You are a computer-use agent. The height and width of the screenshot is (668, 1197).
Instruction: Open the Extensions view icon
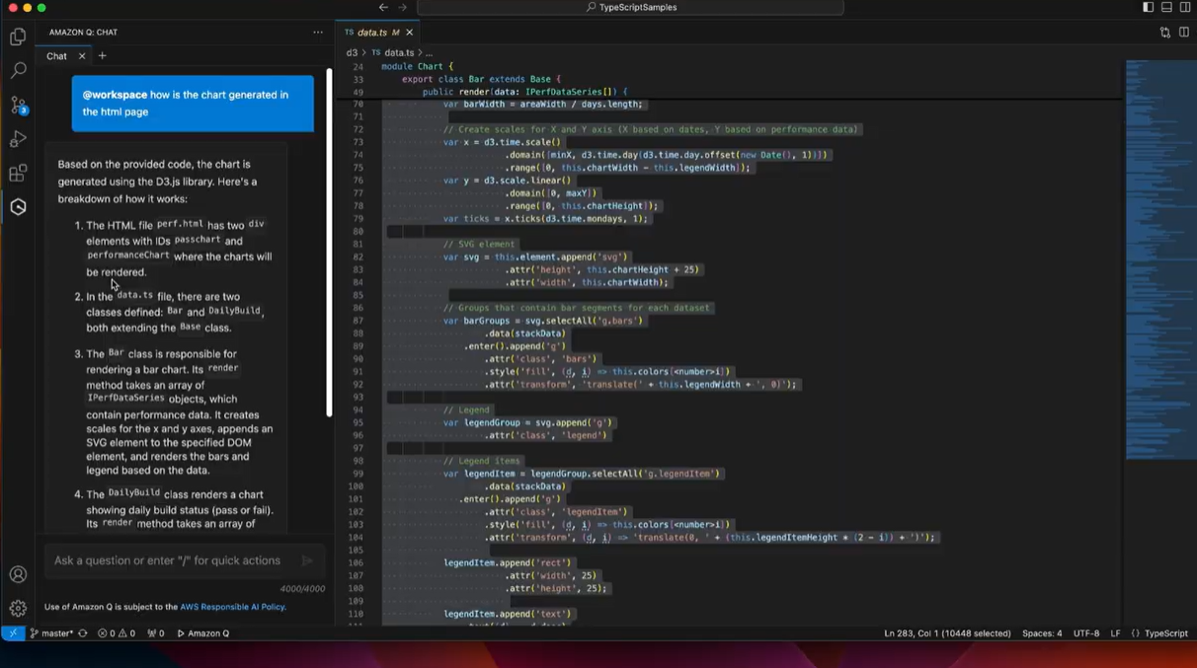point(18,174)
